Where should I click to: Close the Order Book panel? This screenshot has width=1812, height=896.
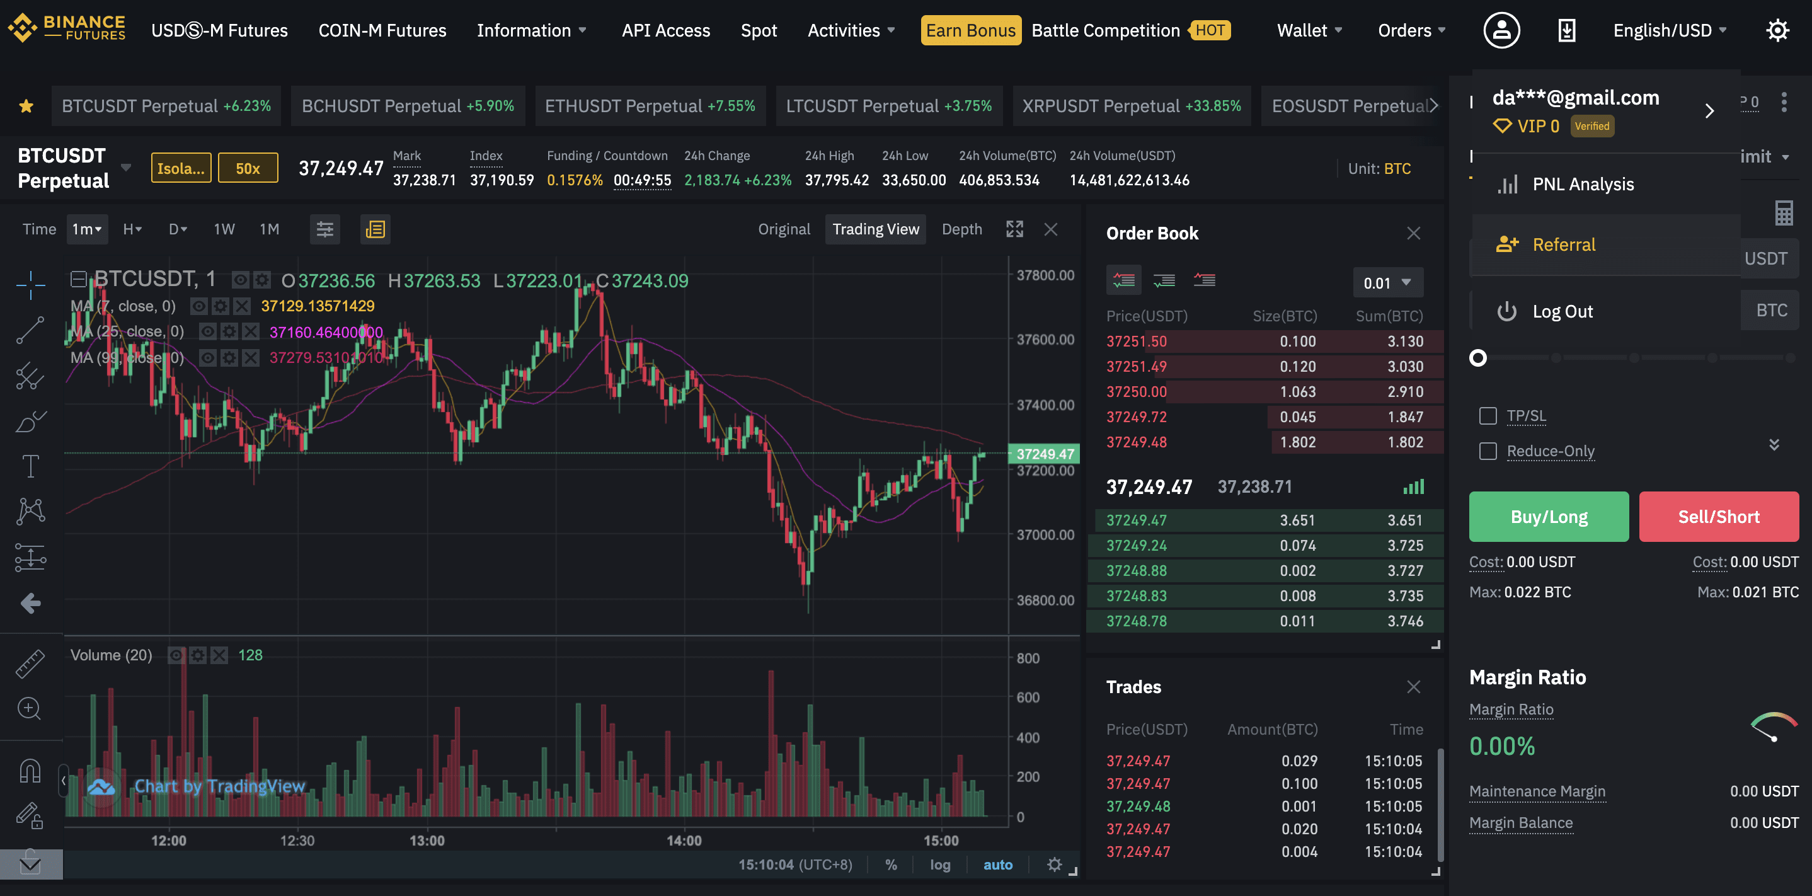[1413, 234]
